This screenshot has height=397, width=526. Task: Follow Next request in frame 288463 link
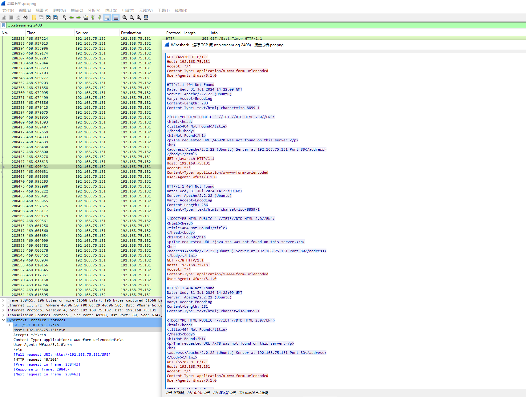(47, 374)
